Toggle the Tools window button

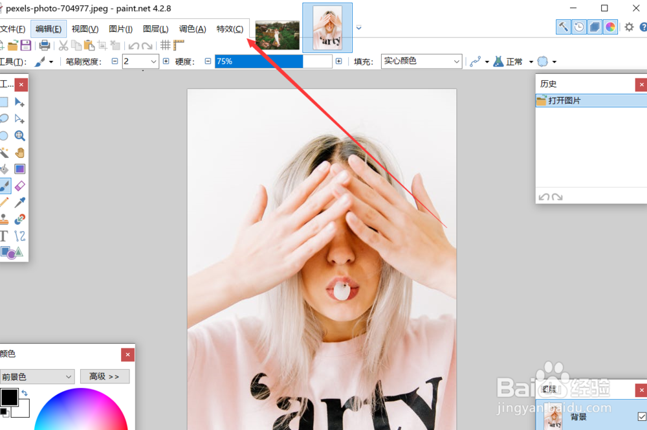(x=564, y=27)
